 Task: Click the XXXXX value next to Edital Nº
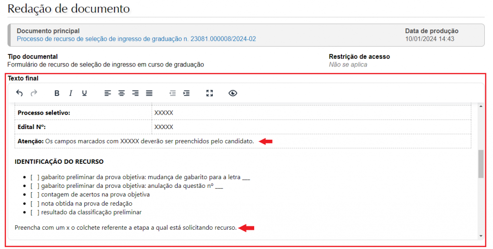click(x=164, y=127)
